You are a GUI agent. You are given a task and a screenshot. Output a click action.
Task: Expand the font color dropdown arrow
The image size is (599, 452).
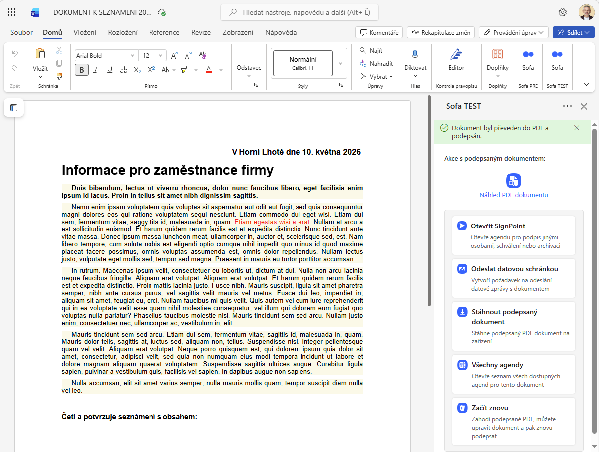pyautogui.click(x=221, y=70)
